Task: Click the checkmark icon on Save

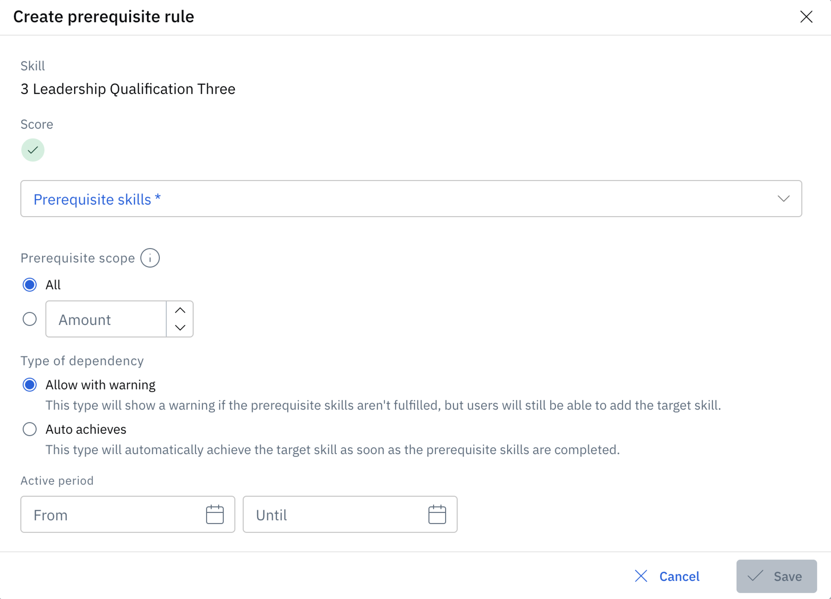Action: (755, 576)
